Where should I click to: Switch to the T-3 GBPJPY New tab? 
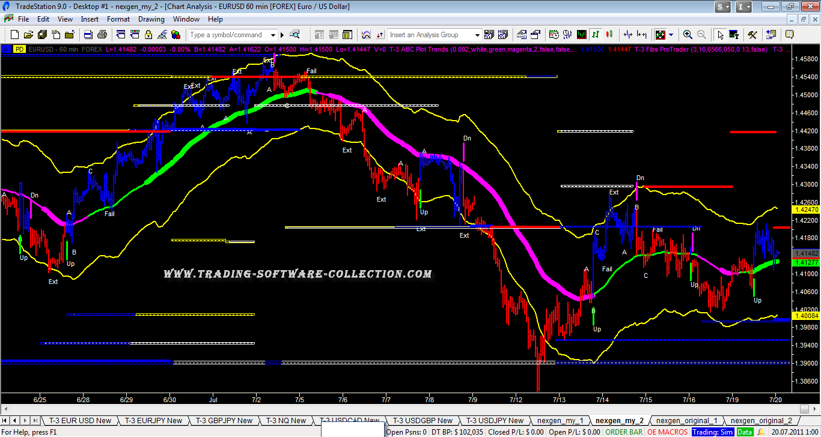pos(228,420)
